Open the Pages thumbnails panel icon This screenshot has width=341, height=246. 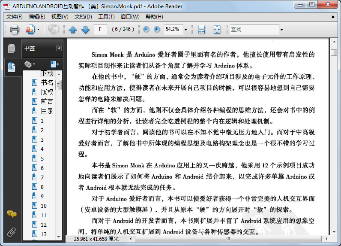pos(12,49)
